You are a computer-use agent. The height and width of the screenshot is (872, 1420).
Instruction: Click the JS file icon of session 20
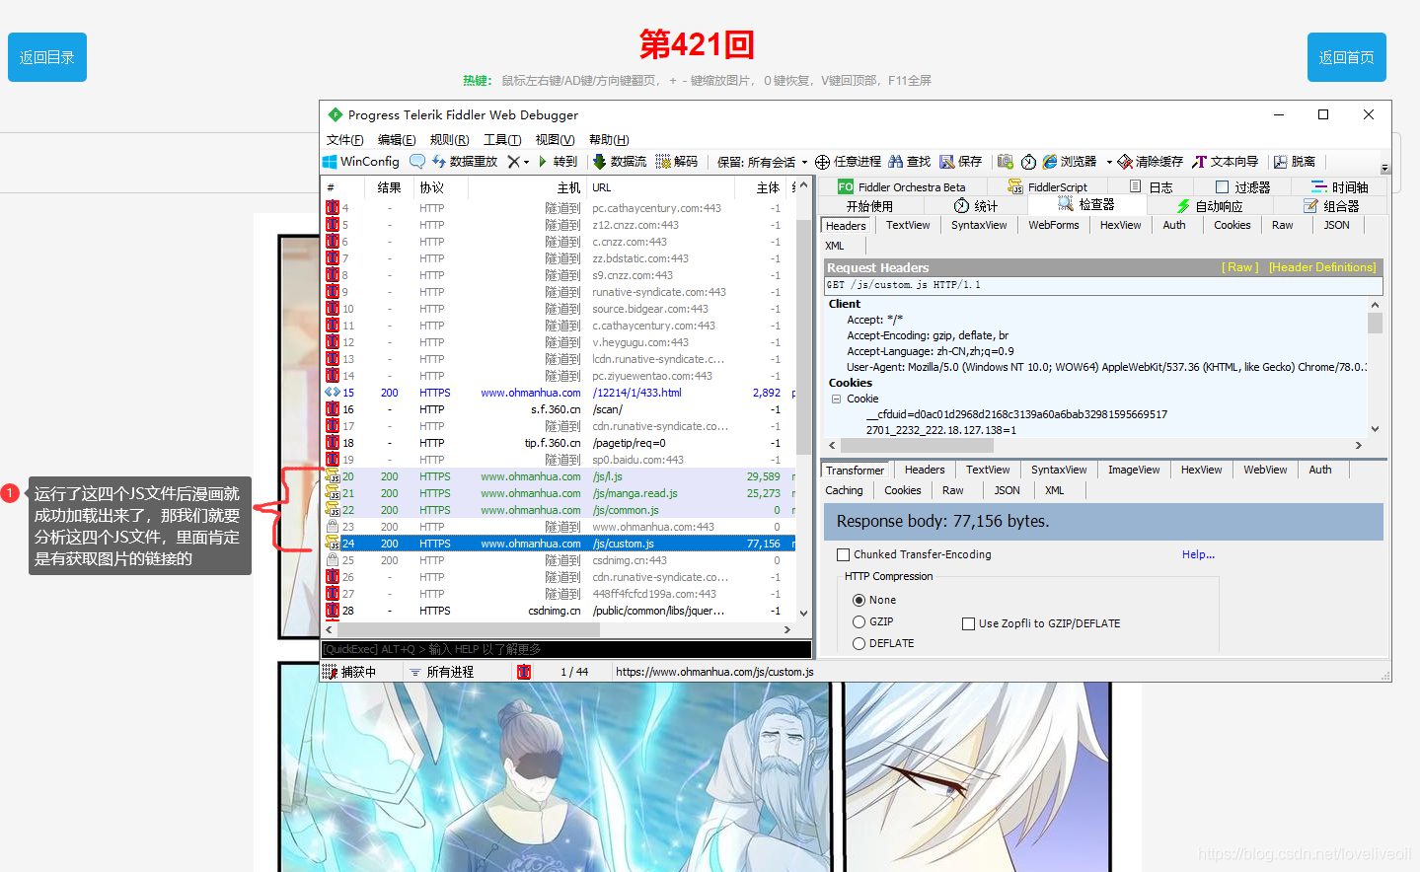333,476
